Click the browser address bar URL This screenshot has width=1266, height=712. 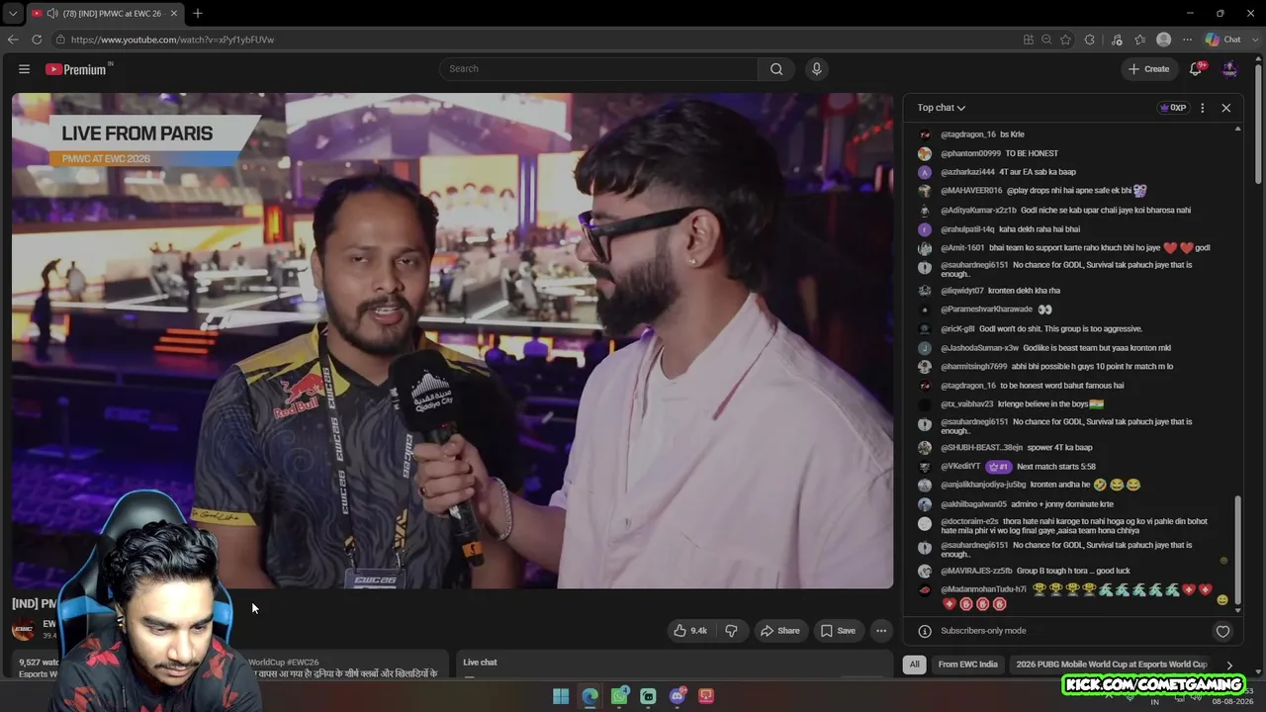tap(172, 40)
